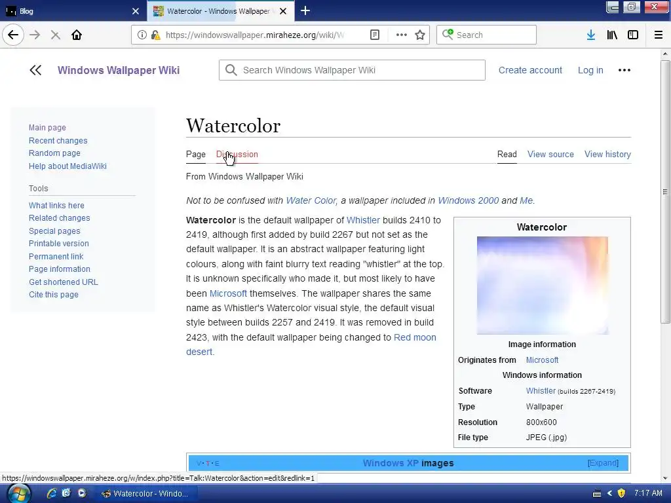Image resolution: width=671 pixels, height=503 pixels.
Task: Open the Windows Start orb
Action: [19, 494]
